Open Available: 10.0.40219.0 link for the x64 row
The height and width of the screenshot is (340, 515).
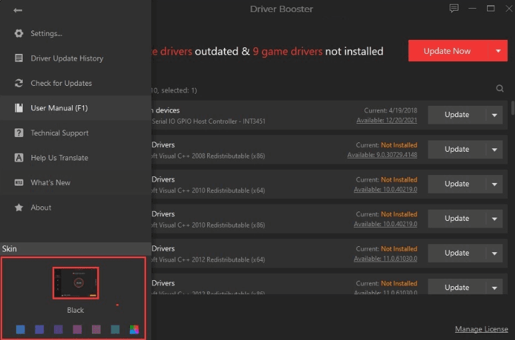(x=385, y=190)
